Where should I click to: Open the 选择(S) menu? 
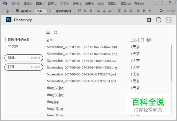pos(77,4)
